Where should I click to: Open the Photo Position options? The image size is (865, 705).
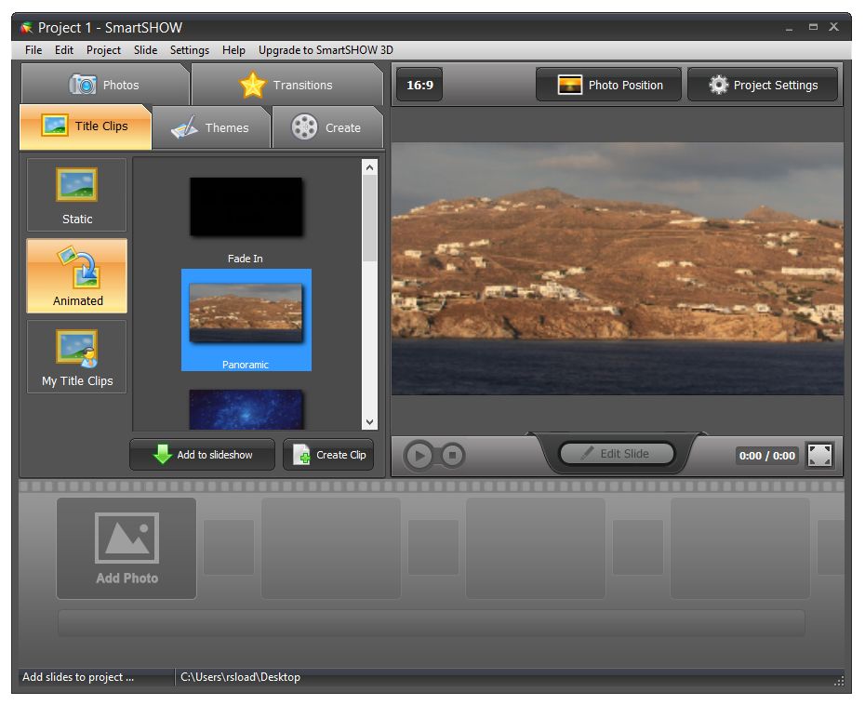click(x=609, y=85)
